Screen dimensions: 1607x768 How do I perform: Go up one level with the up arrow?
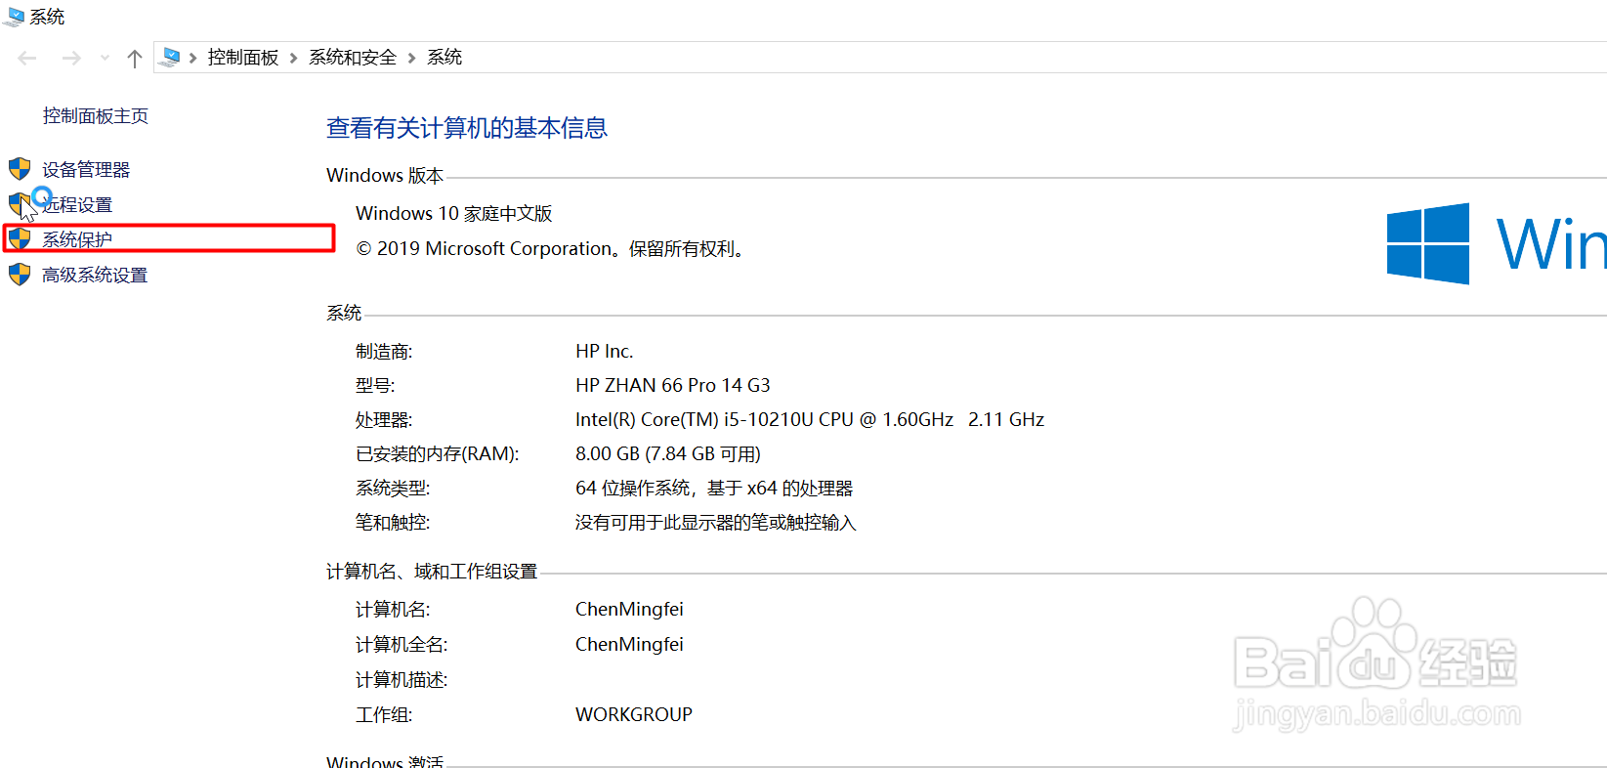(135, 59)
